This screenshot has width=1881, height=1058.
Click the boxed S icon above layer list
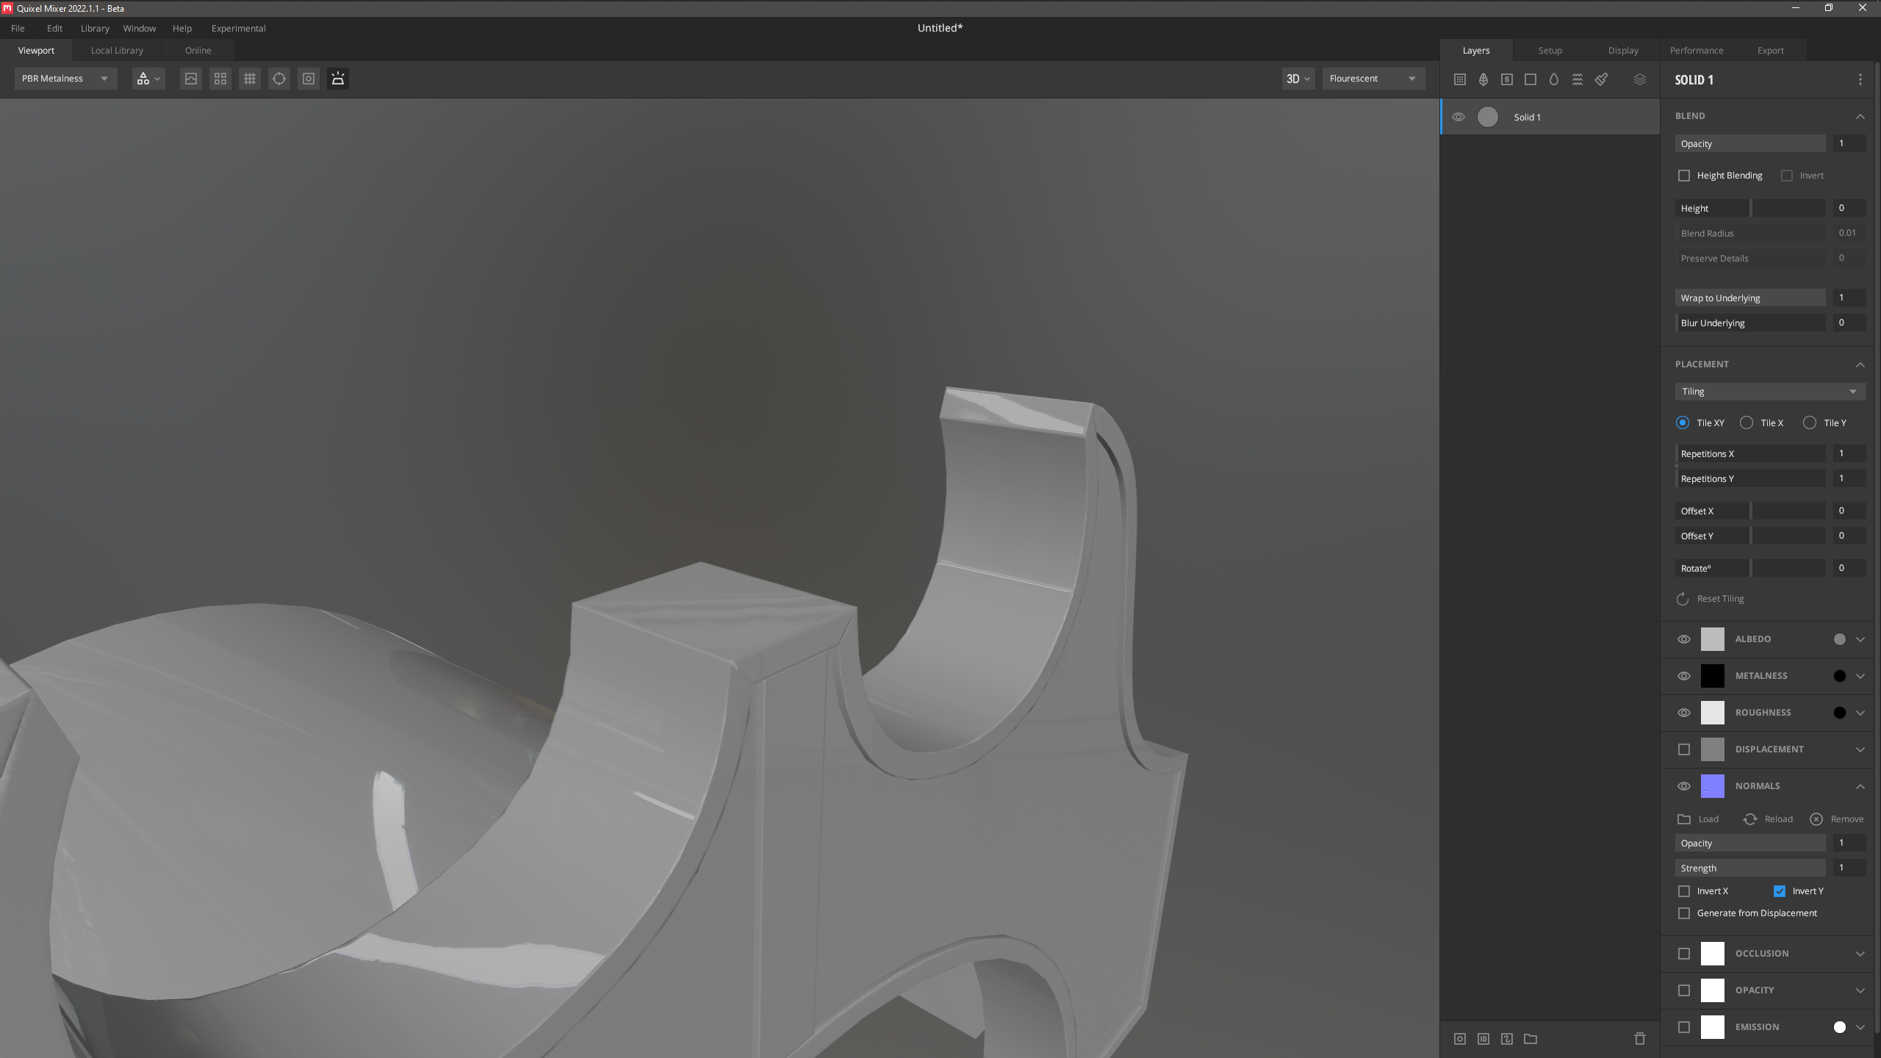tap(1507, 79)
